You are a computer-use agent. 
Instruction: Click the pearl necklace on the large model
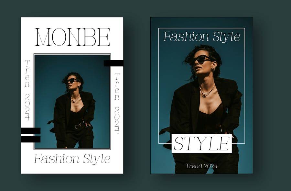[207, 91]
